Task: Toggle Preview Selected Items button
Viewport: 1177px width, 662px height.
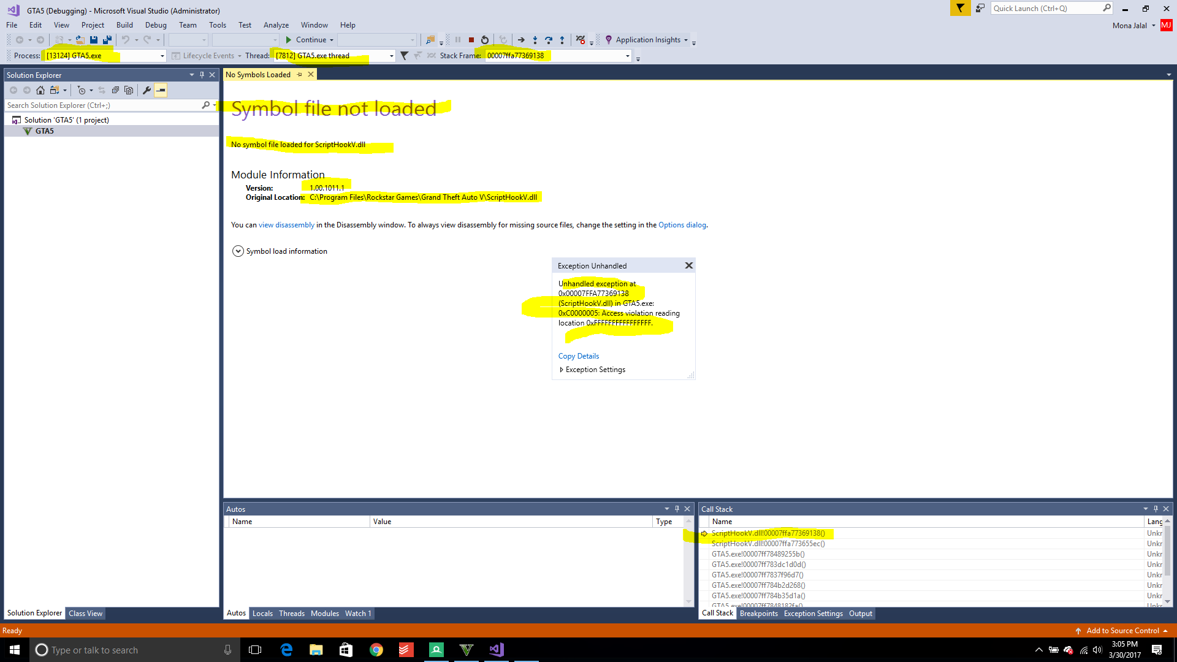Action: click(161, 90)
